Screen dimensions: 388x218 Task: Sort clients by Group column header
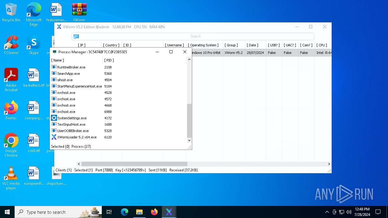coord(231,45)
